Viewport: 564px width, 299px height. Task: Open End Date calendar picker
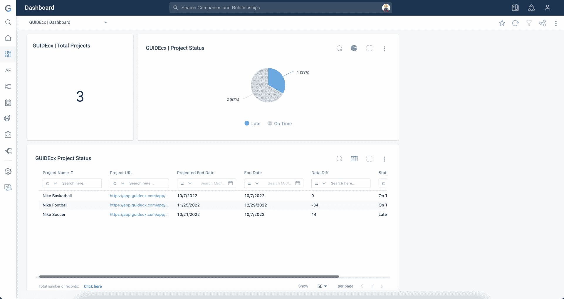click(298, 183)
